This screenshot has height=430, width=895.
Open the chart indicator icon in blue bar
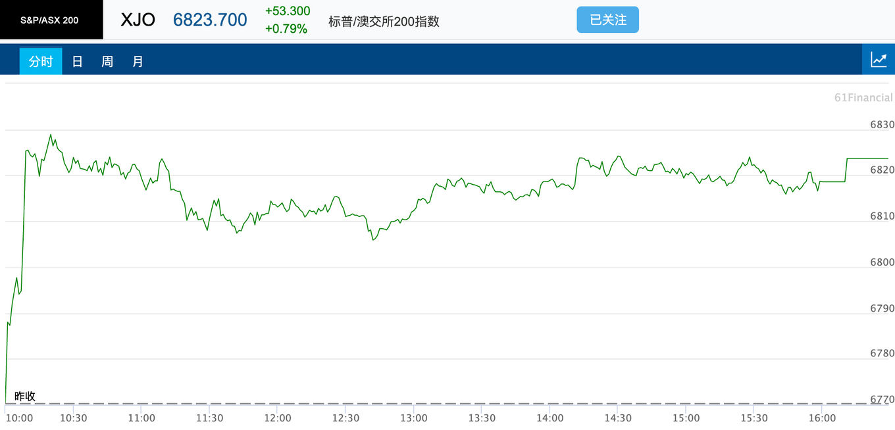(879, 60)
